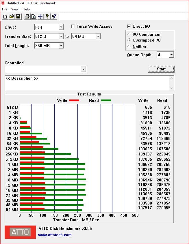Click the Write column header on the right
Viewport: 189px width, 244px height.
coord(143,100)
